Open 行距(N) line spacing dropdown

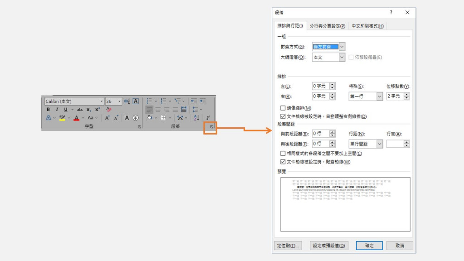[379, 144]
